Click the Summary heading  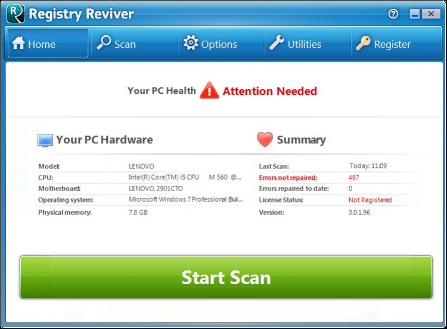302,140
